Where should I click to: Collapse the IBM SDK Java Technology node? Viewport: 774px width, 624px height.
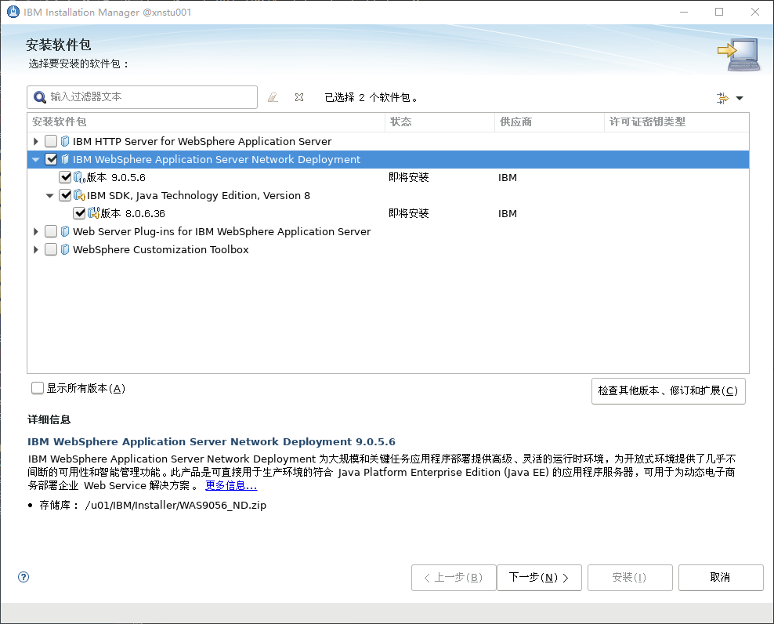point(50,196)
